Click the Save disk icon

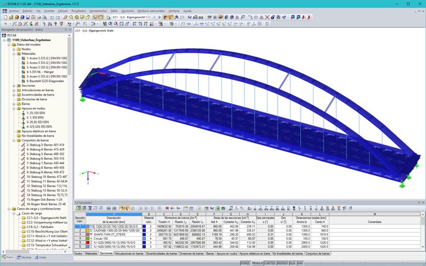[x=28, y=17]
